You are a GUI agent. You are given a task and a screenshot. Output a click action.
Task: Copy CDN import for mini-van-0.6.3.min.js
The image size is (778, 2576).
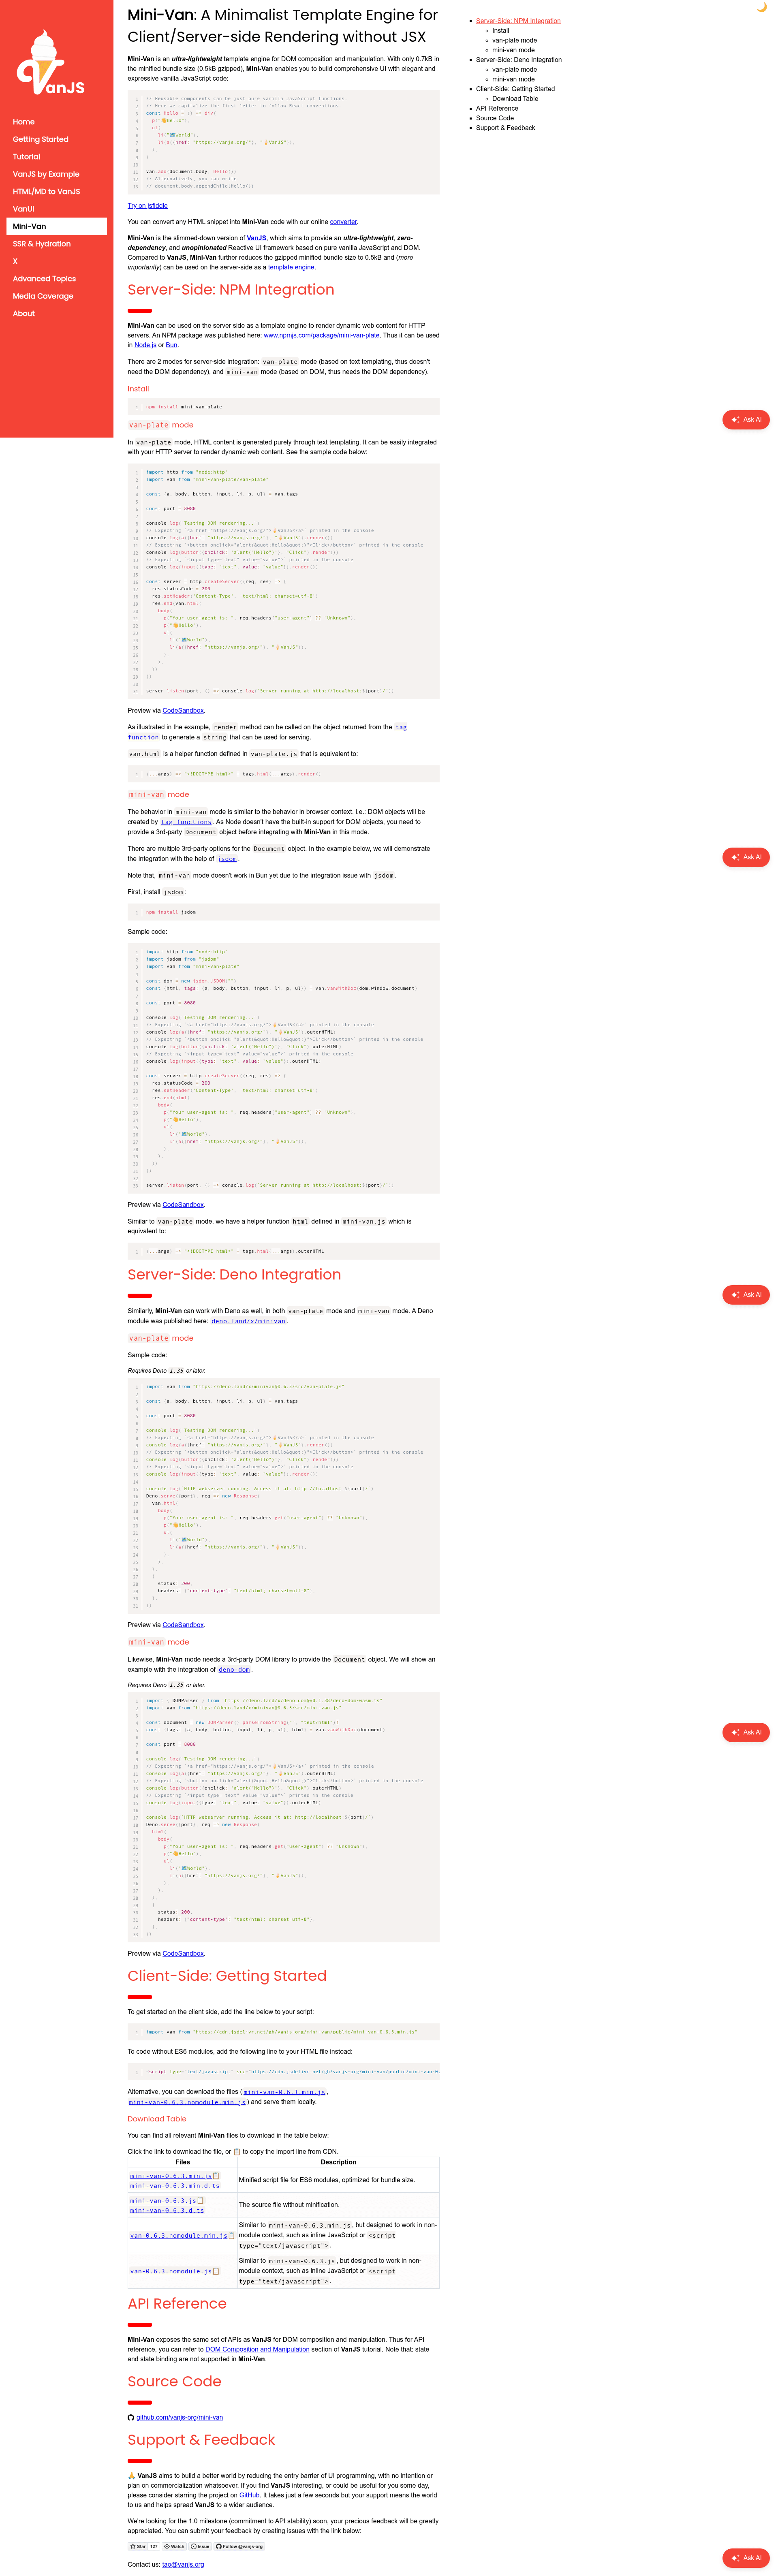(216, 2176)
